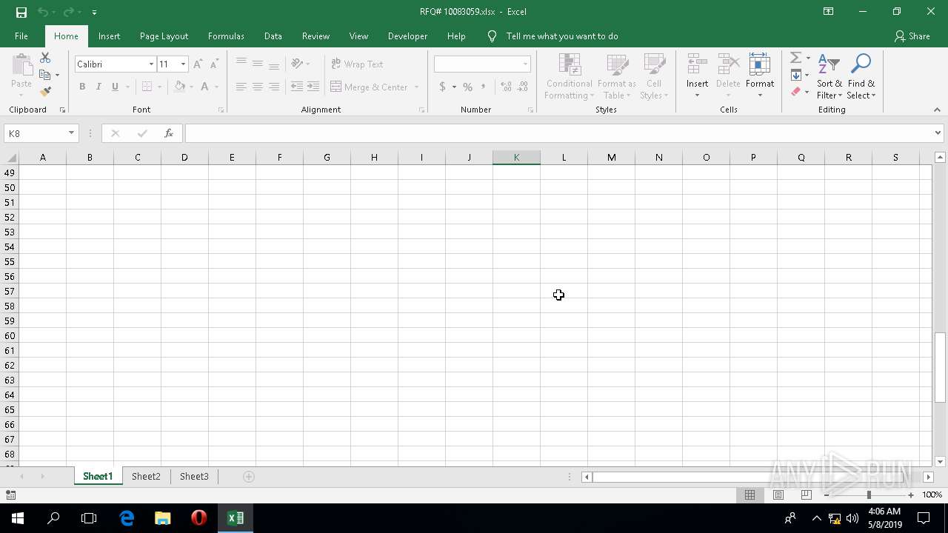Click the Wrap Text button
948x533 pixels.
(x=357, y=64)
